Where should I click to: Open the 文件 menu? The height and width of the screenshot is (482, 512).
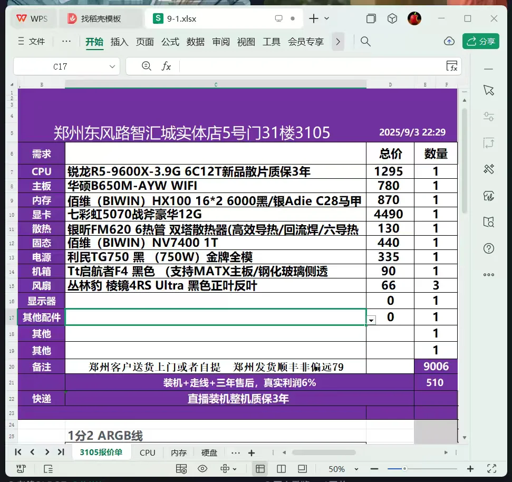point(32,42)
